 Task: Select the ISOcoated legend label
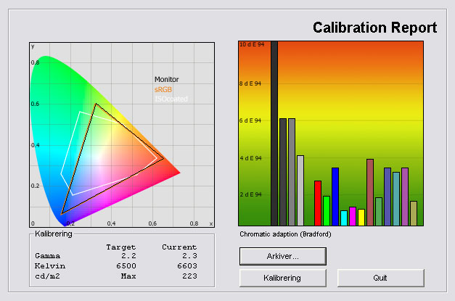tap(171, 99)
